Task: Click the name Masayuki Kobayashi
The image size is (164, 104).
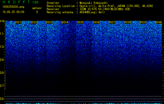Action: pos(94,3)
